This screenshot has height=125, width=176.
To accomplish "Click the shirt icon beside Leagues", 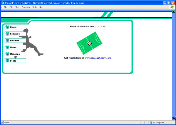I will point(7,34).
